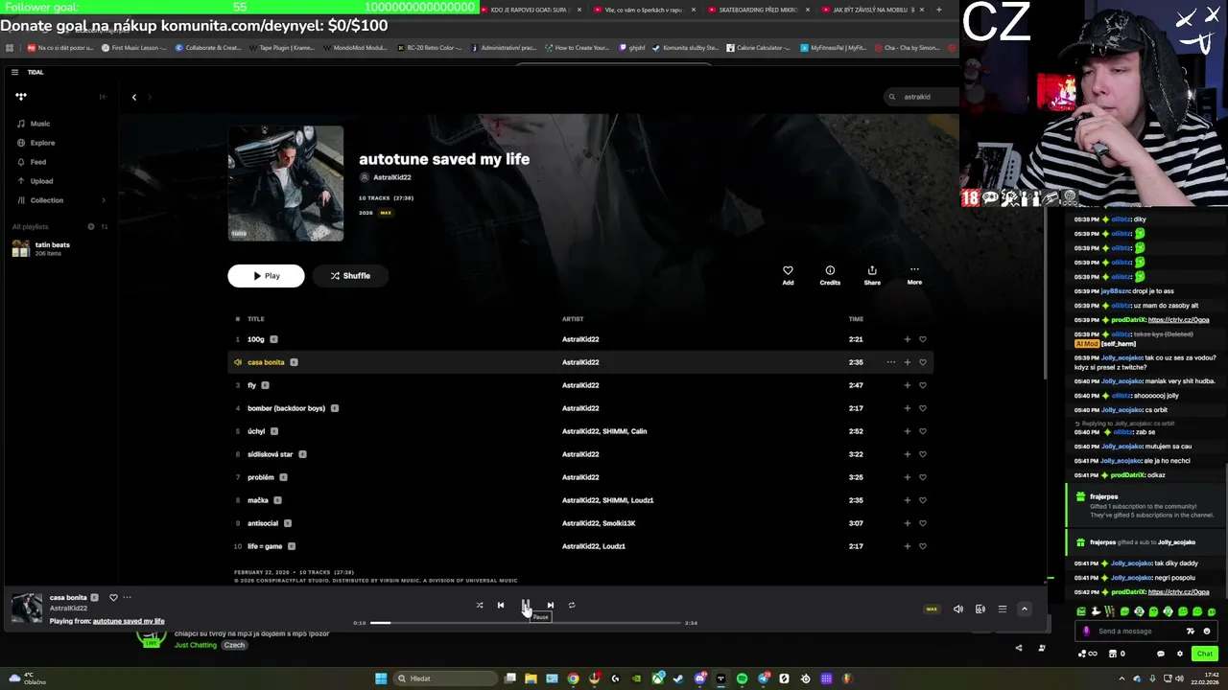Open casa bonita row three-dot menu
Image resolution: width=1228 pixels, height=690 pixels.
click(x=891, y=362)
